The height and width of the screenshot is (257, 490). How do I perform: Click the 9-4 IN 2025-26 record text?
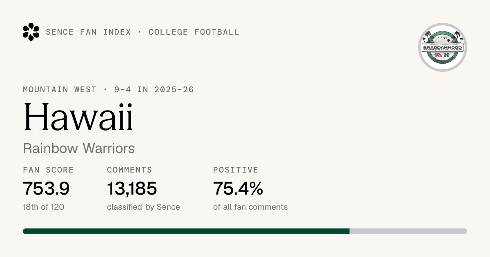click(x=154, y=89)
